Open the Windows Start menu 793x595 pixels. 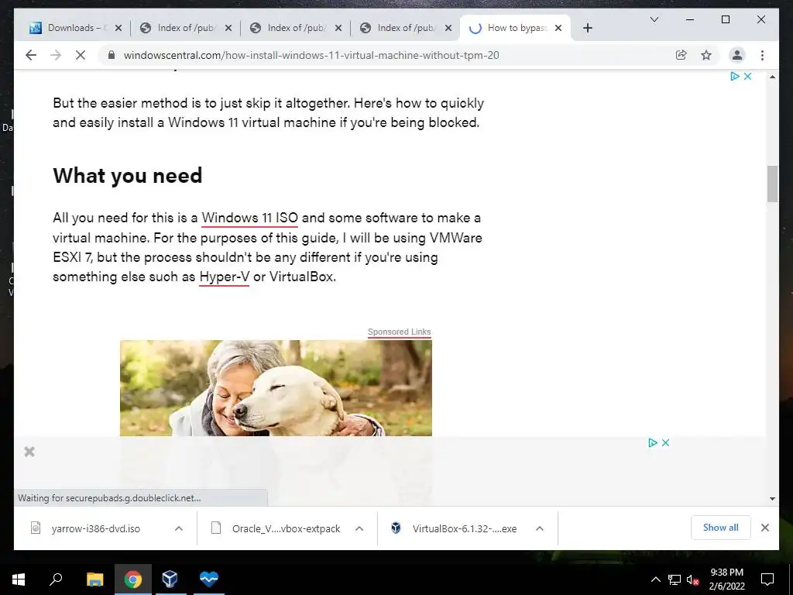pyautogui.click(x=19, y=580)
